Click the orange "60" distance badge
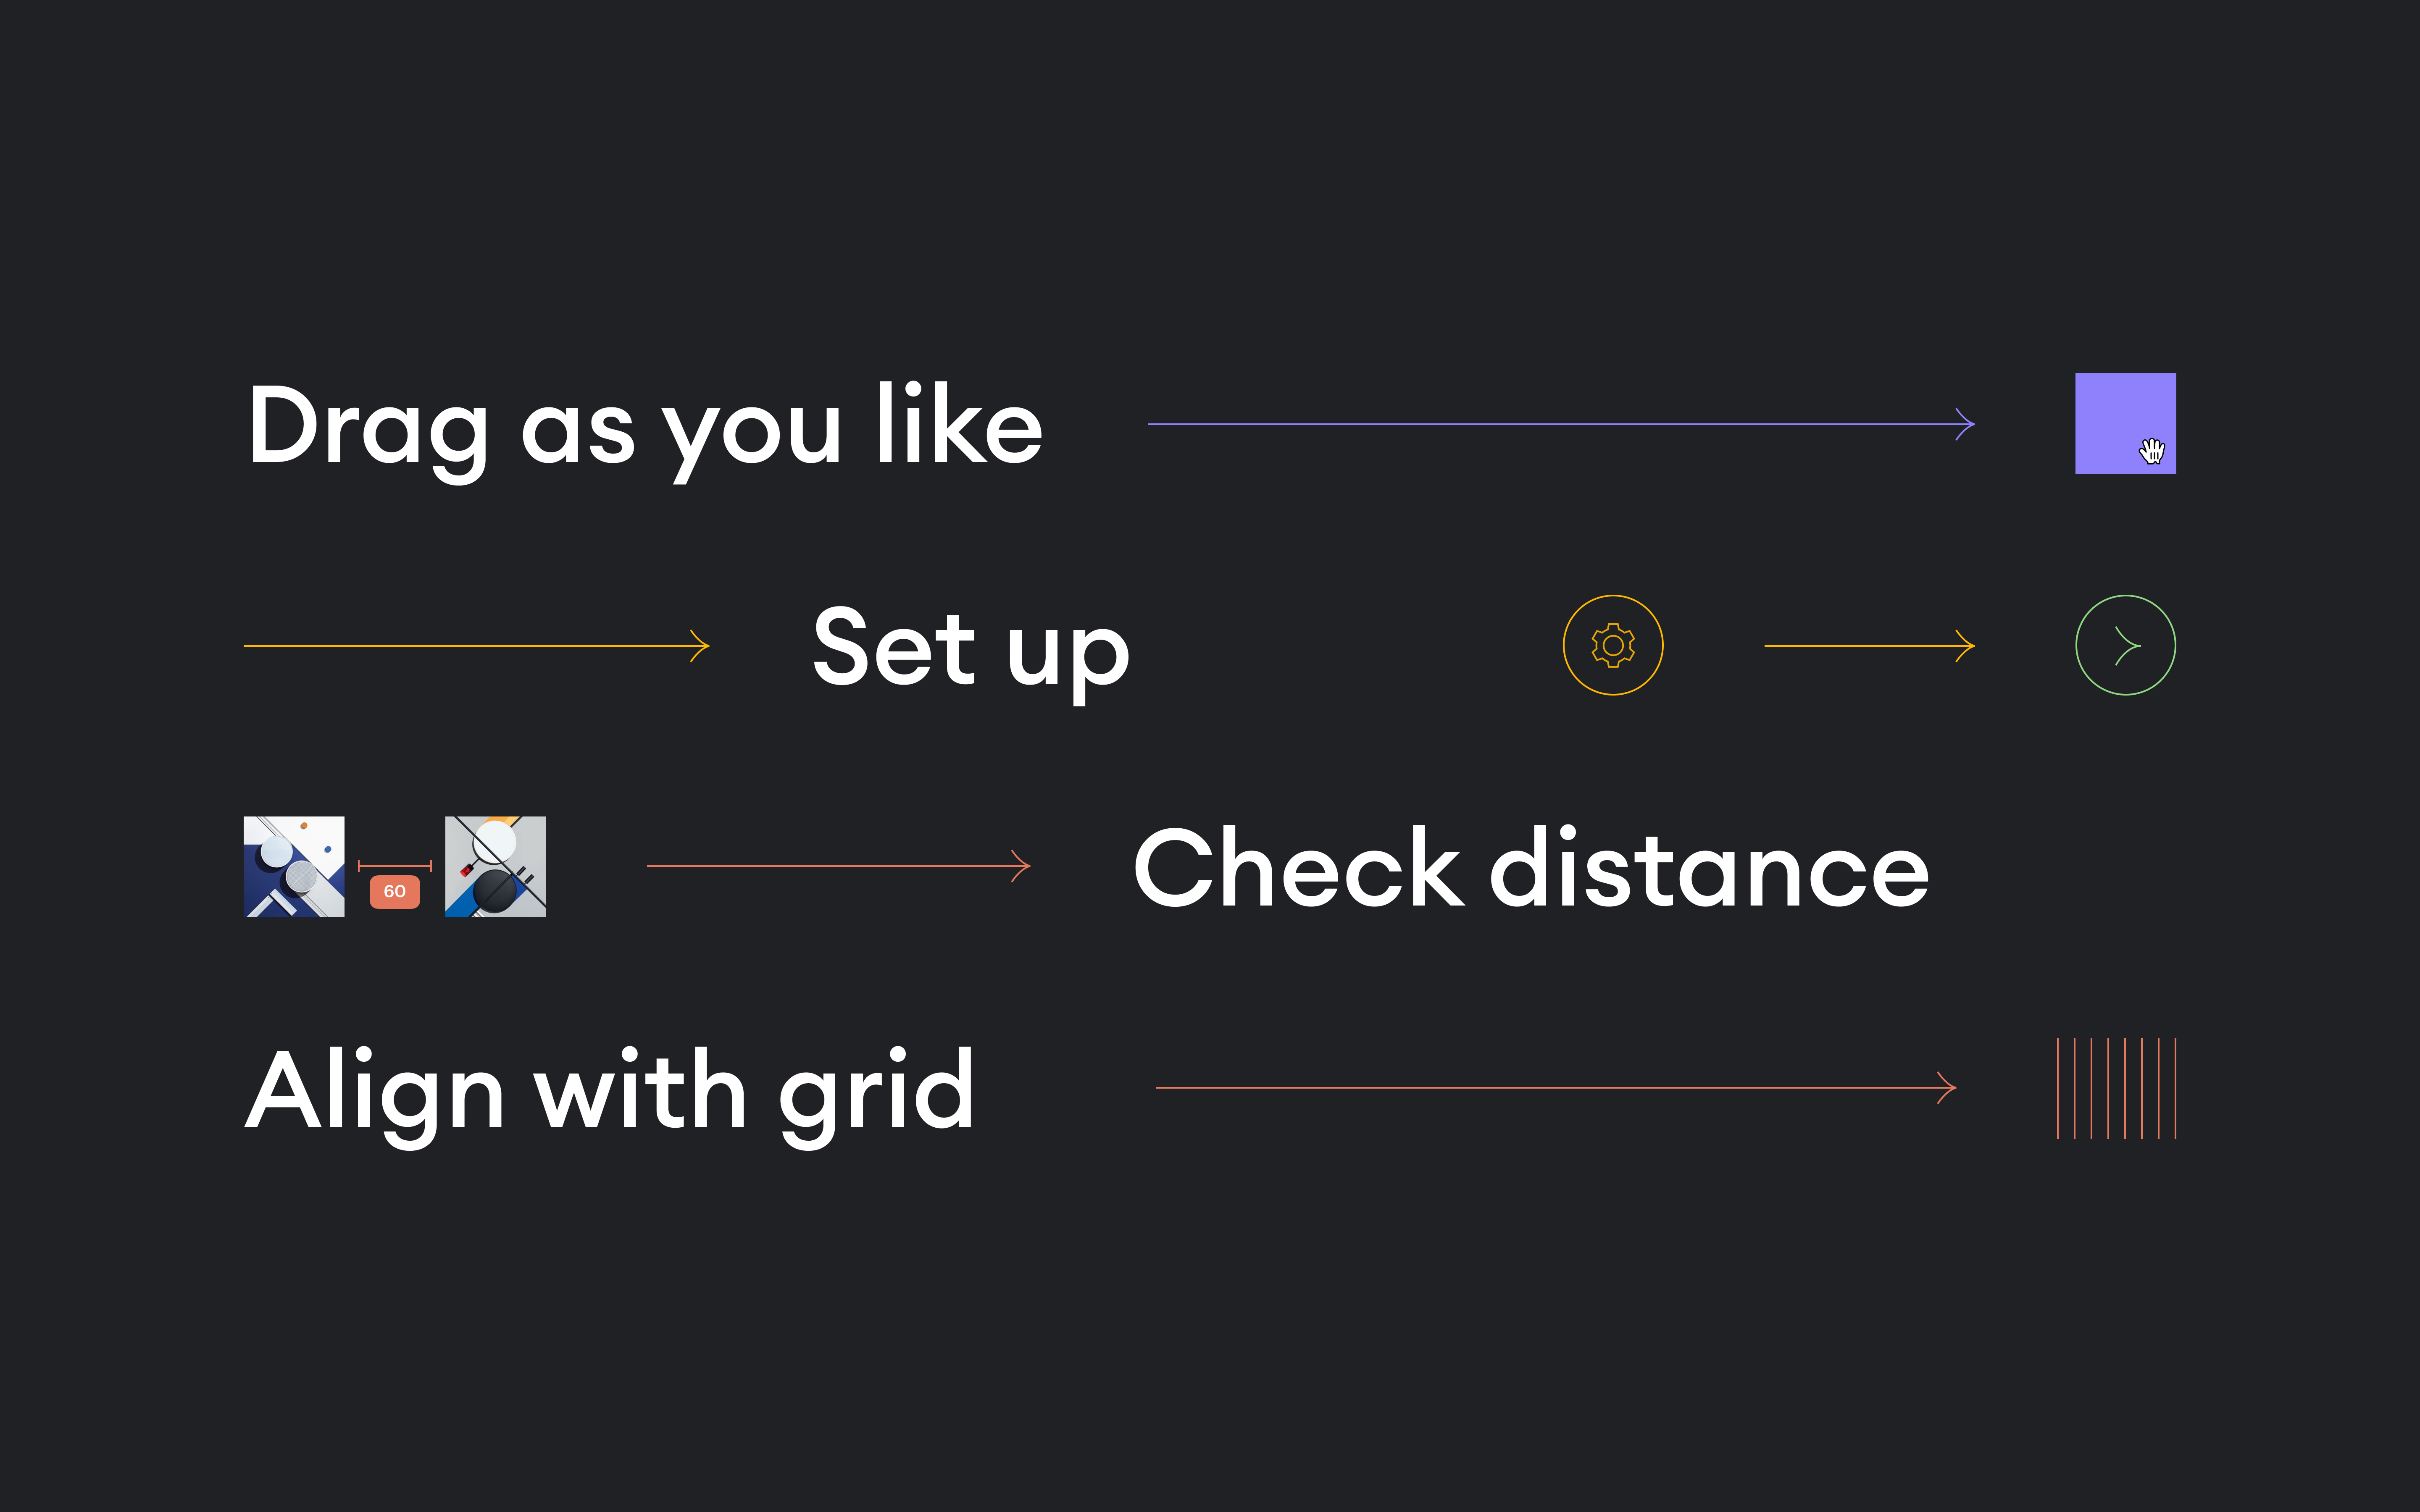2420x1512 pixels. [394, 891]
